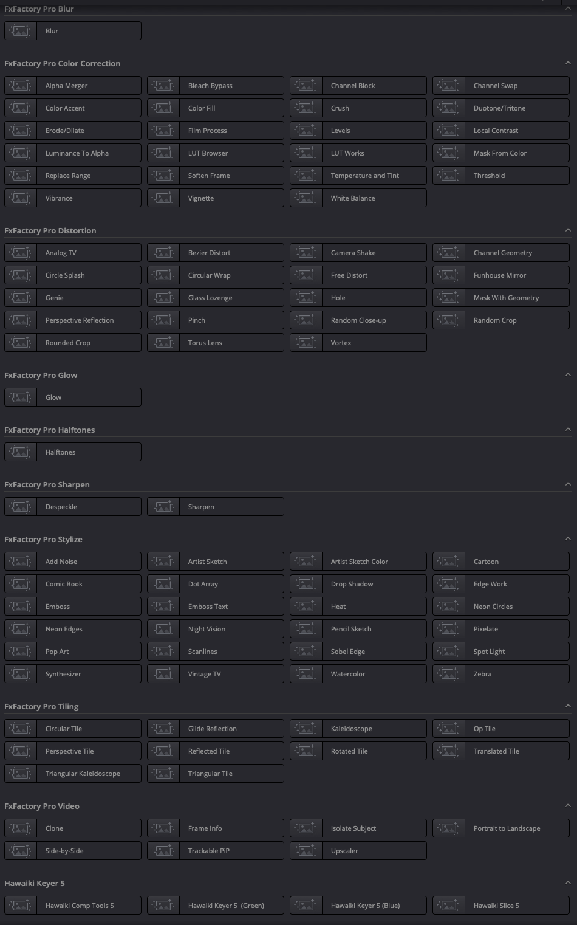
Task: Select the Glide Reflection effect
Action: tap(216, 729)
